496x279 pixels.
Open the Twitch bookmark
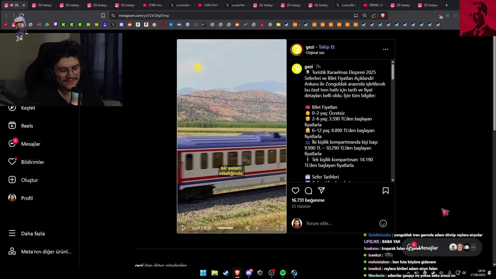click(x=55, y=24)
